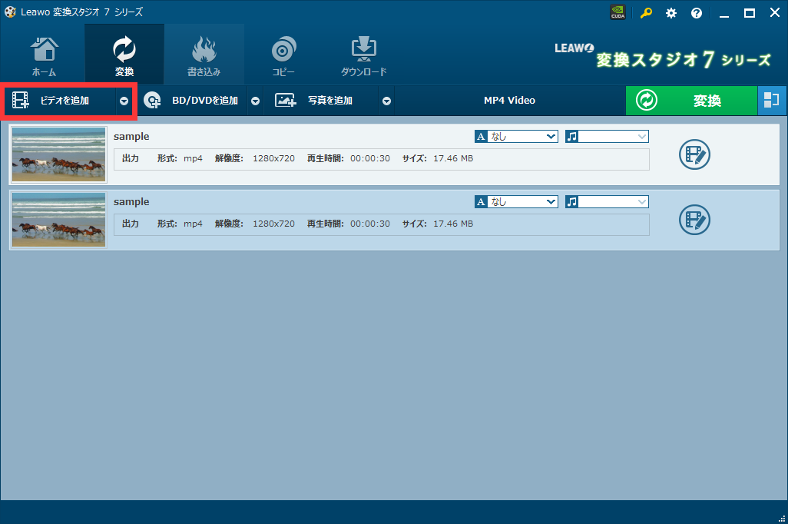Viewport: 788px width, 524px height.
Task: Click the resize grip in the bottom corner
Action: [781, 517]
